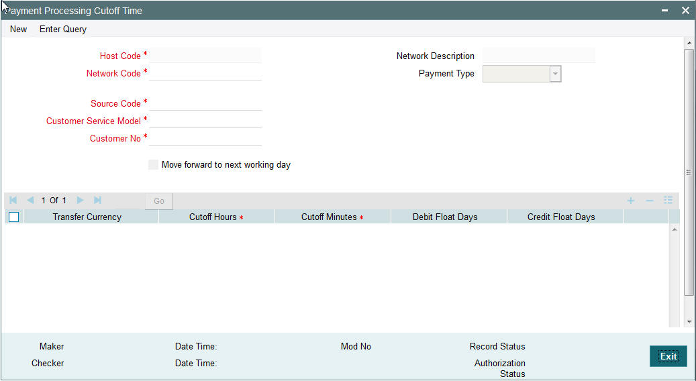The height and width of the screenshot is (381, 696).
Task: Add a row with the plus icon
Action: pyautogui.click(x=630, y=201)
